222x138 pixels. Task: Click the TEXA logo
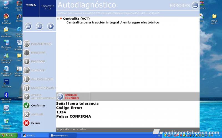point(31,5)
